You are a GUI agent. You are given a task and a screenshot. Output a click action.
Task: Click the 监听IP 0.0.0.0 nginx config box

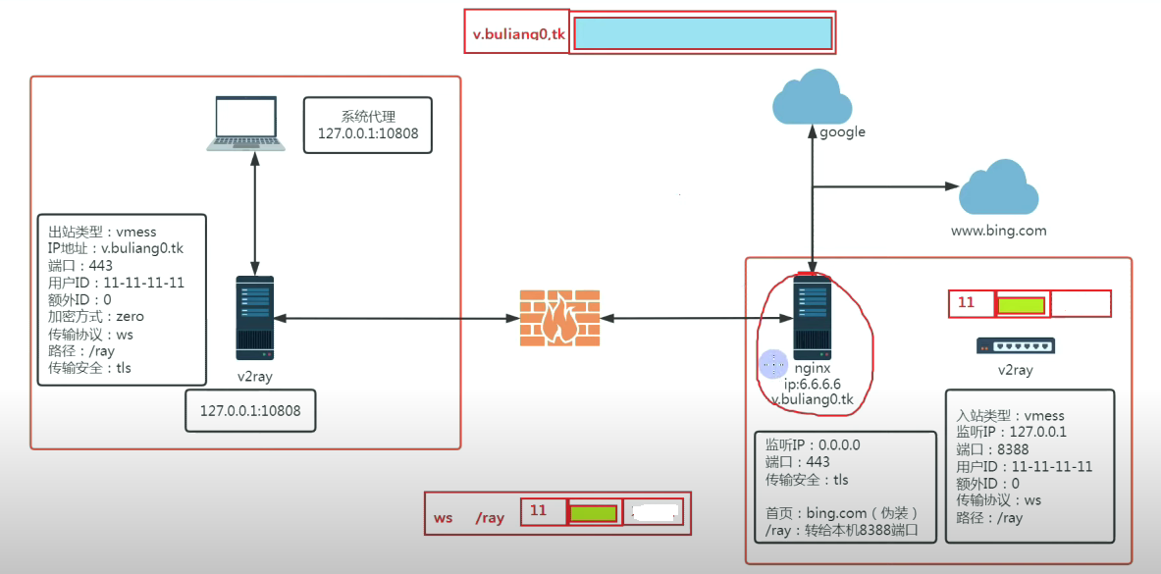click(x=843, y=487)
